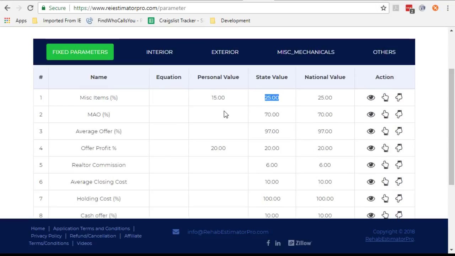
Task: Bookmark this page with the star icon
Action: tap(383, 8)
